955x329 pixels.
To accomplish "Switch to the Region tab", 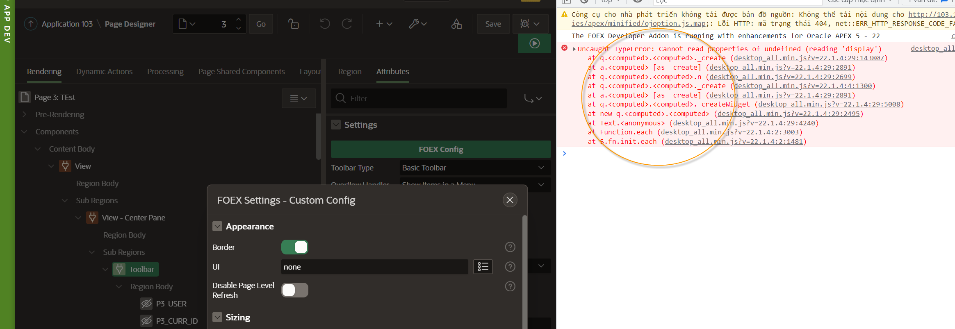I will 350,72.
